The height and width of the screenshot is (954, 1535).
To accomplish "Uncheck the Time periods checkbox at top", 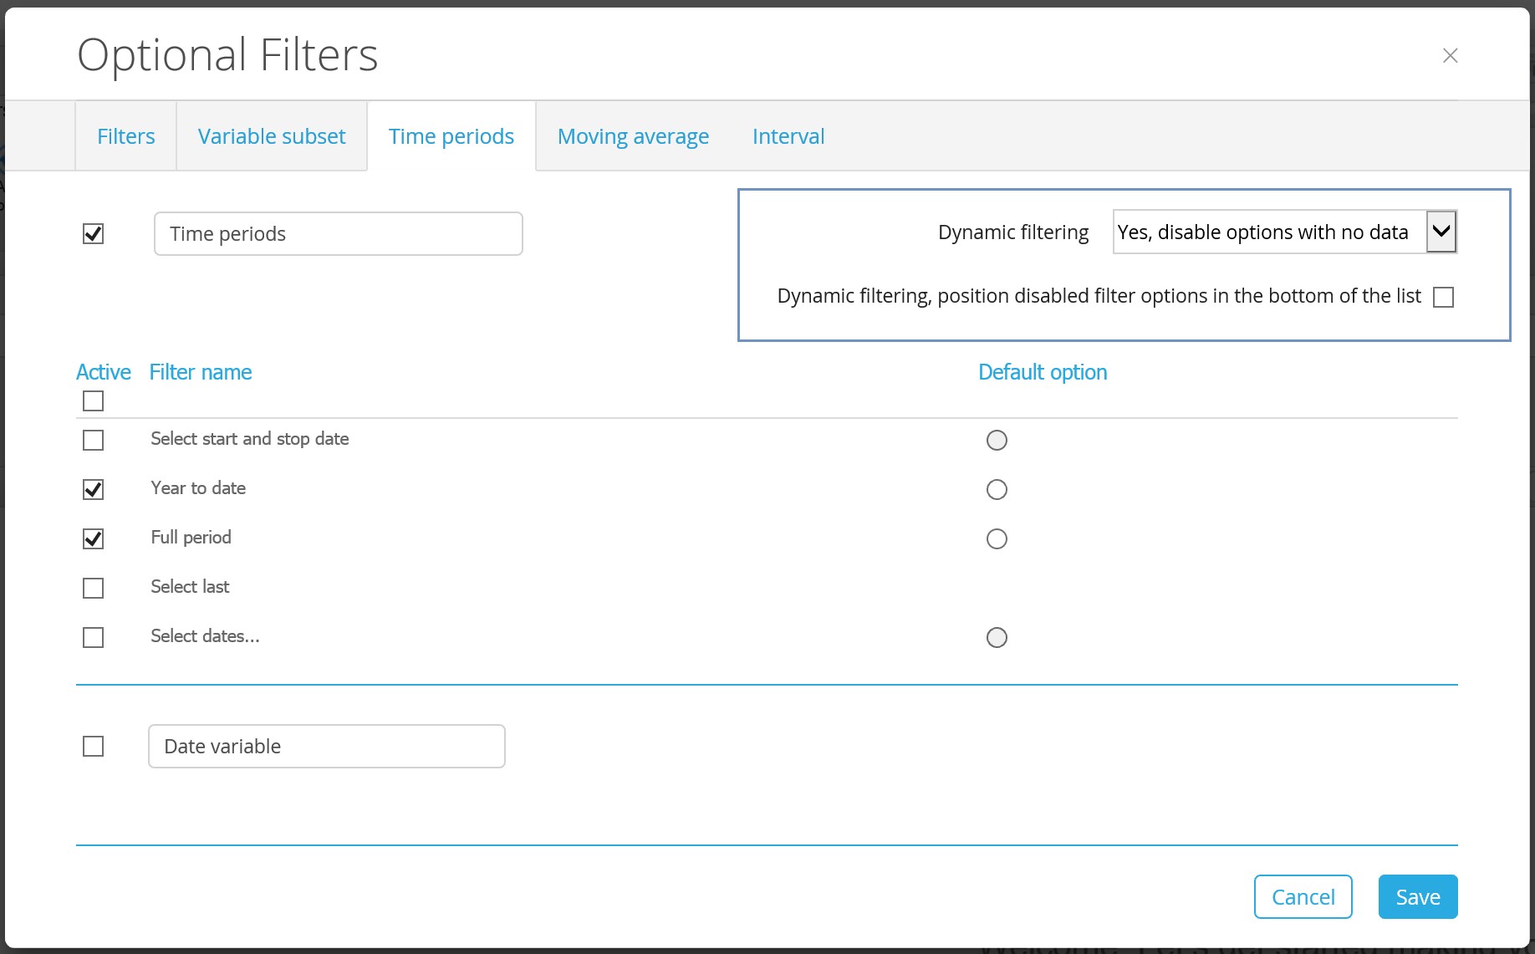I will click(x=94, y=234).
